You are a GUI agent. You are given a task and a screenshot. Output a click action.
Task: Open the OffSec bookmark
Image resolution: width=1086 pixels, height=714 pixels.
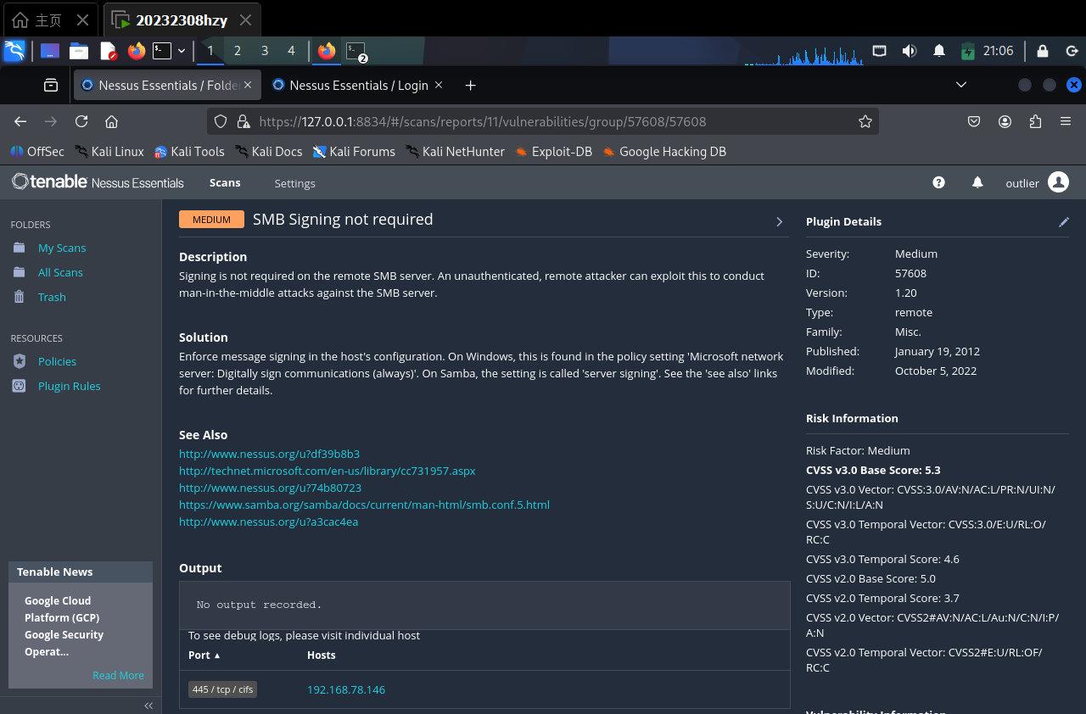click(x=36, y=152)
